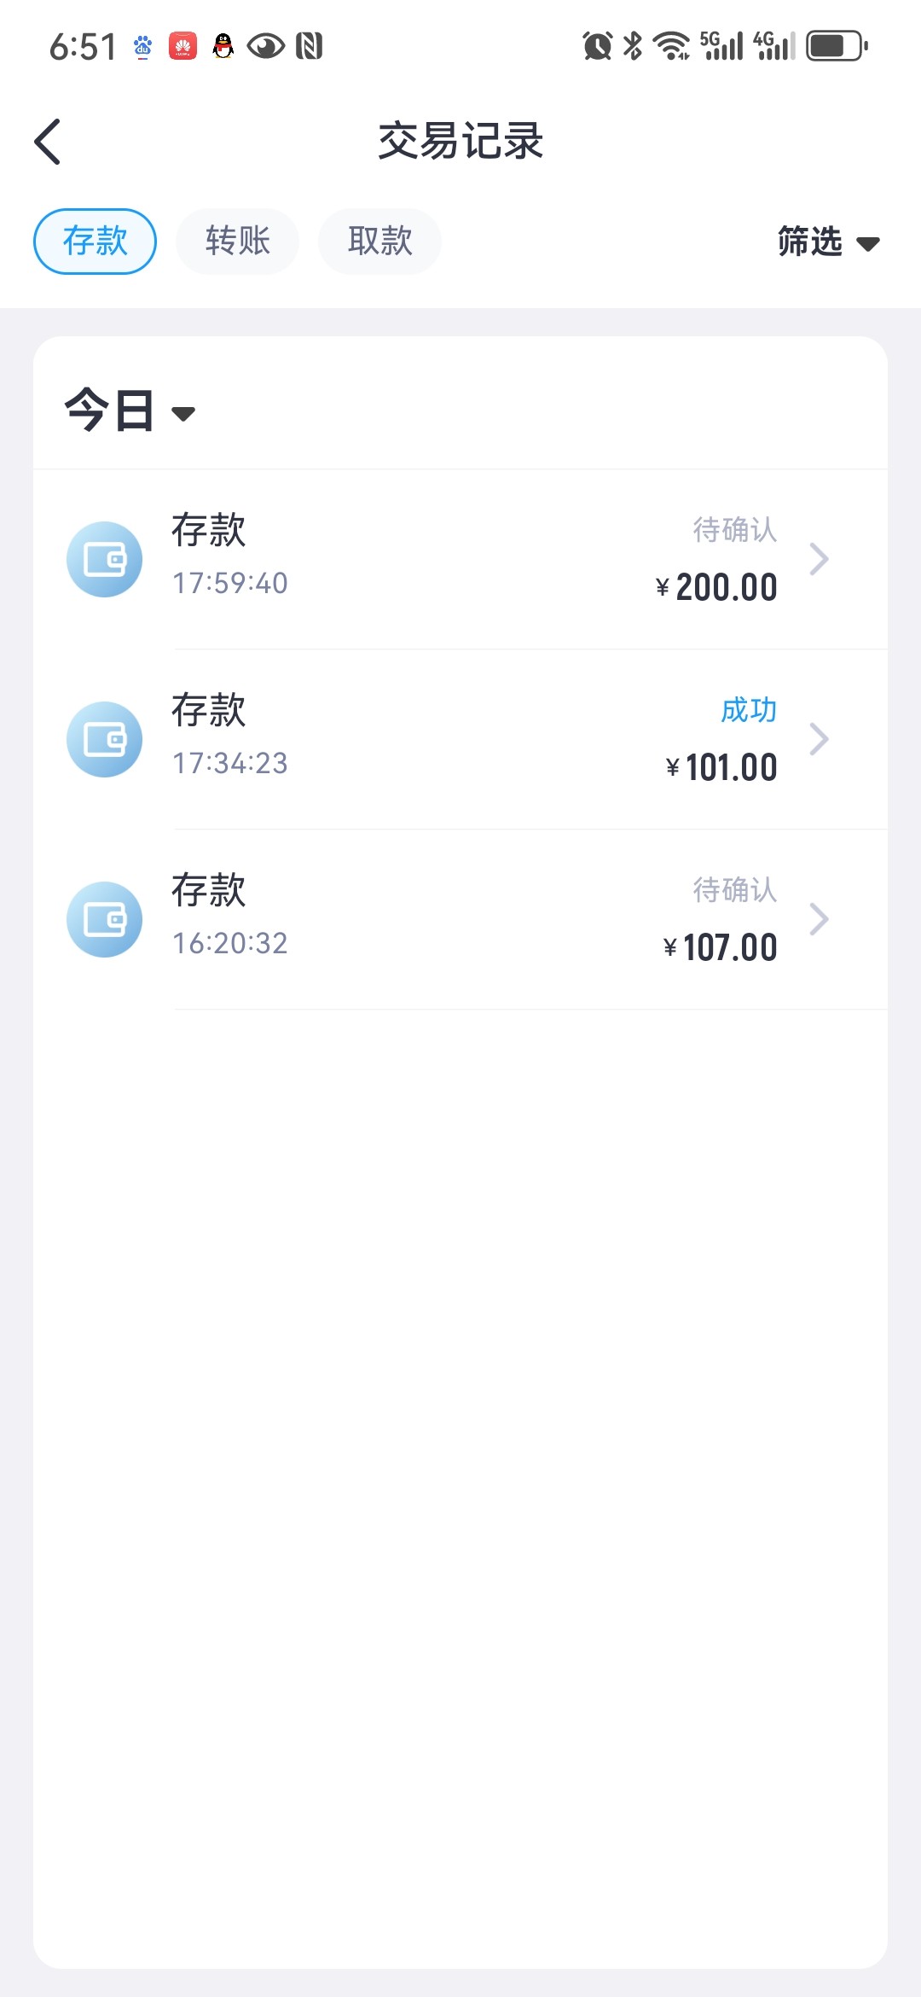Tap wallet icon of 17:34:23 deposit
This screenshot has height=1997, width=921.
coord(104,740)
